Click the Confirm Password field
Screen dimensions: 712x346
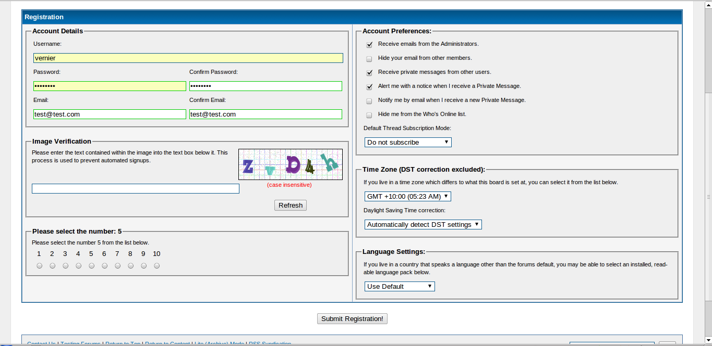click(x=266, y=86)
